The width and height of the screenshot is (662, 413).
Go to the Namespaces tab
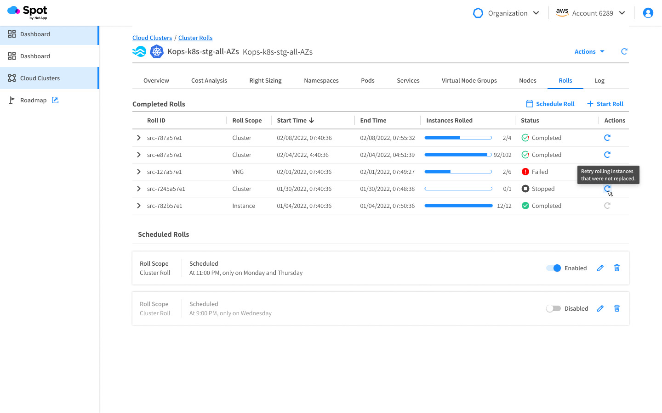click(x=321, y=80)
